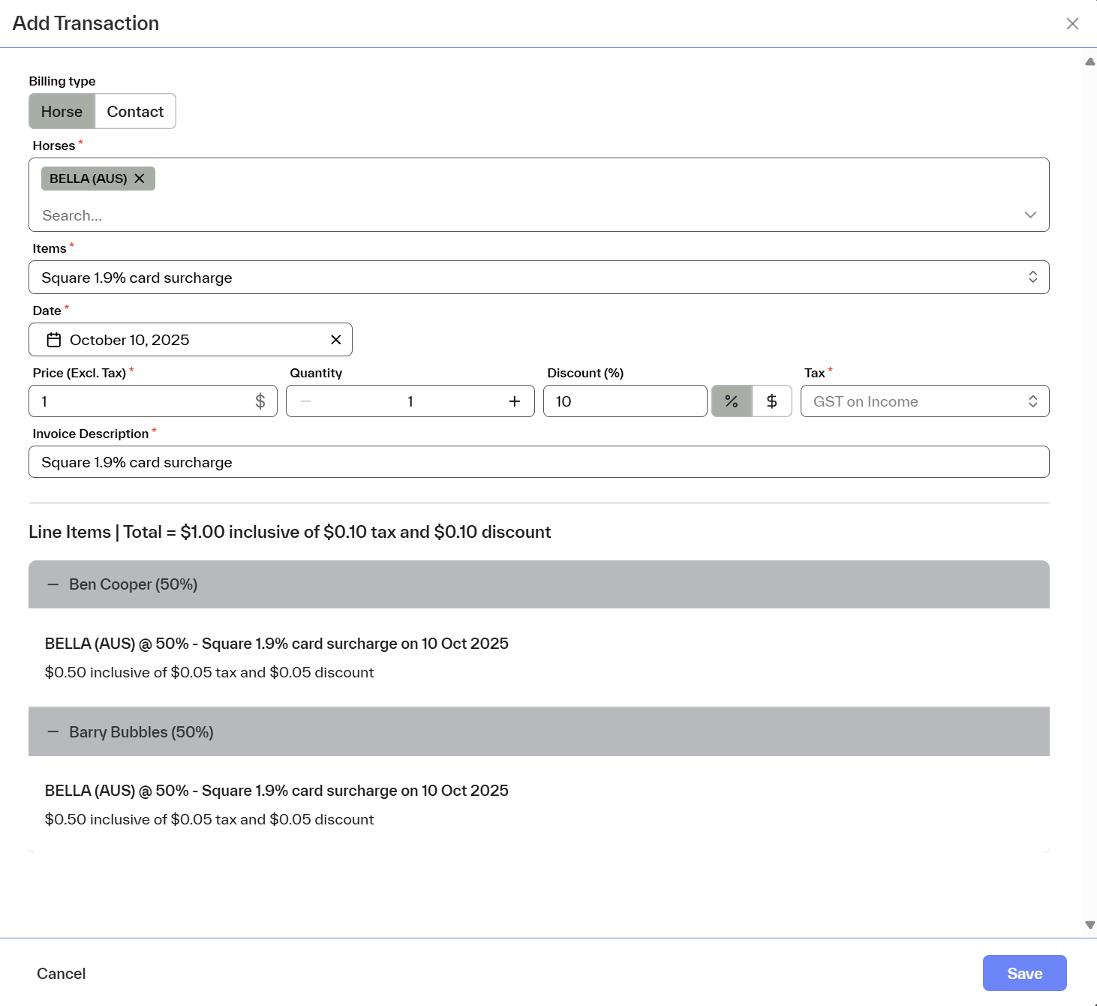Collapse the Ben Cooper (50%) section
Image resolution: width=1097 pixels, height=1006 pixels.
pyautogui.click(x=53, y=584)
